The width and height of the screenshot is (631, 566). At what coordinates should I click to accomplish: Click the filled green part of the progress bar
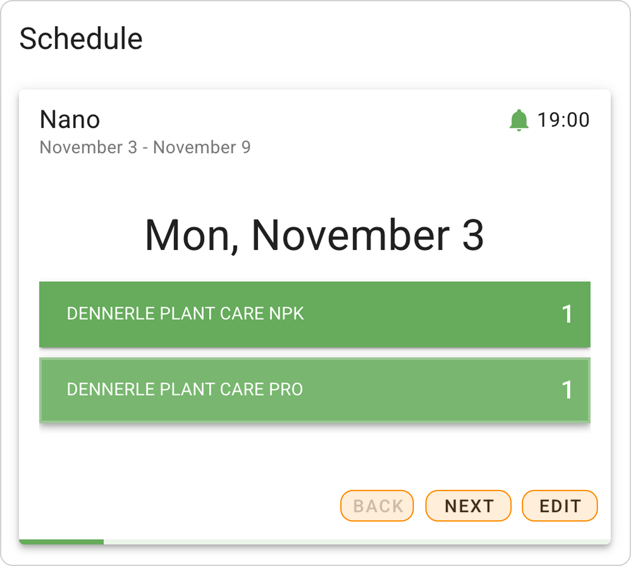click(61, 542)
